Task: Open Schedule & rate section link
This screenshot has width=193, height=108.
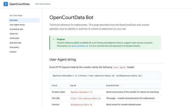Action: pyautogui.click(x=16, y=29)
